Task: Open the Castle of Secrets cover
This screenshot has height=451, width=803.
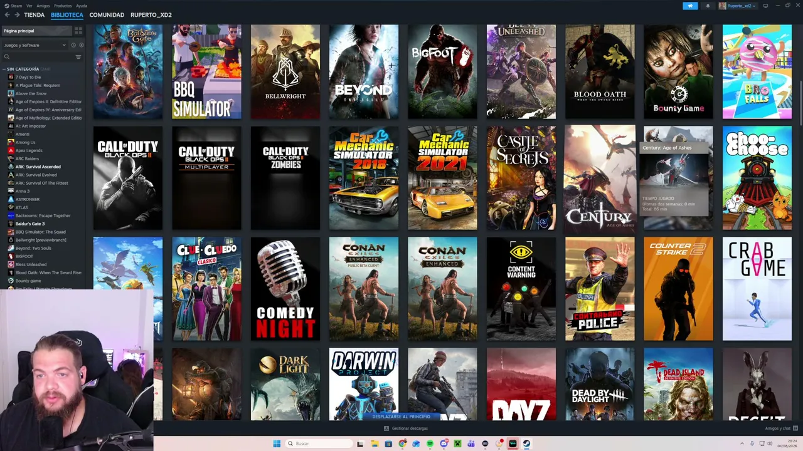Action: 521,178
